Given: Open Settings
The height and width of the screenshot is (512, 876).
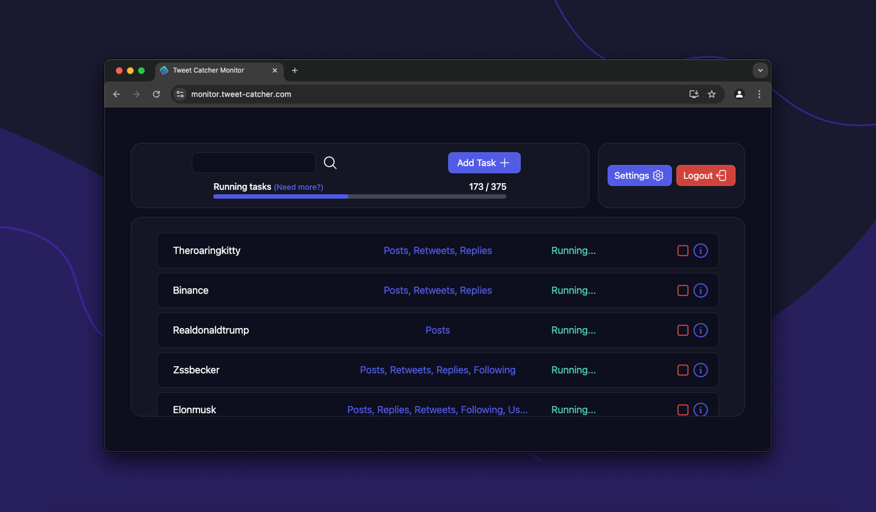Looking at the screenshot, I should [x=639, y=175].
